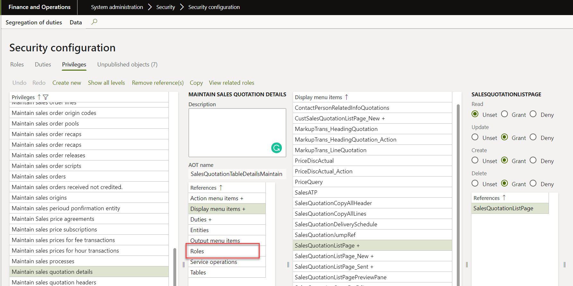This screenshot has width=573, height=286.
Task: Click the Create new button
Action: (x=67, y=83)
